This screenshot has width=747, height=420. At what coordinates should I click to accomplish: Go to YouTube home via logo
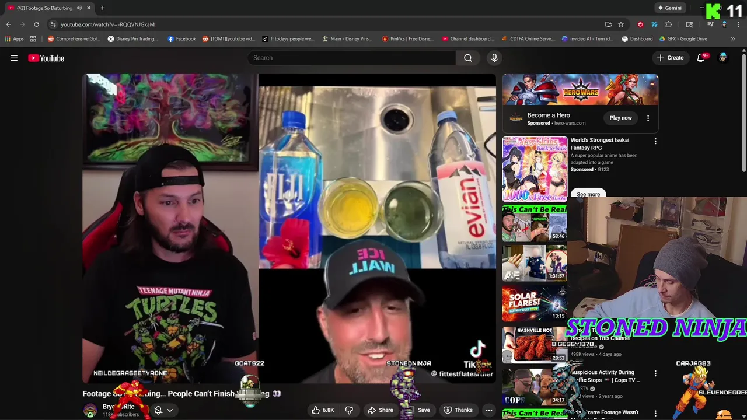pyautogui.click(x=46, y=58)
